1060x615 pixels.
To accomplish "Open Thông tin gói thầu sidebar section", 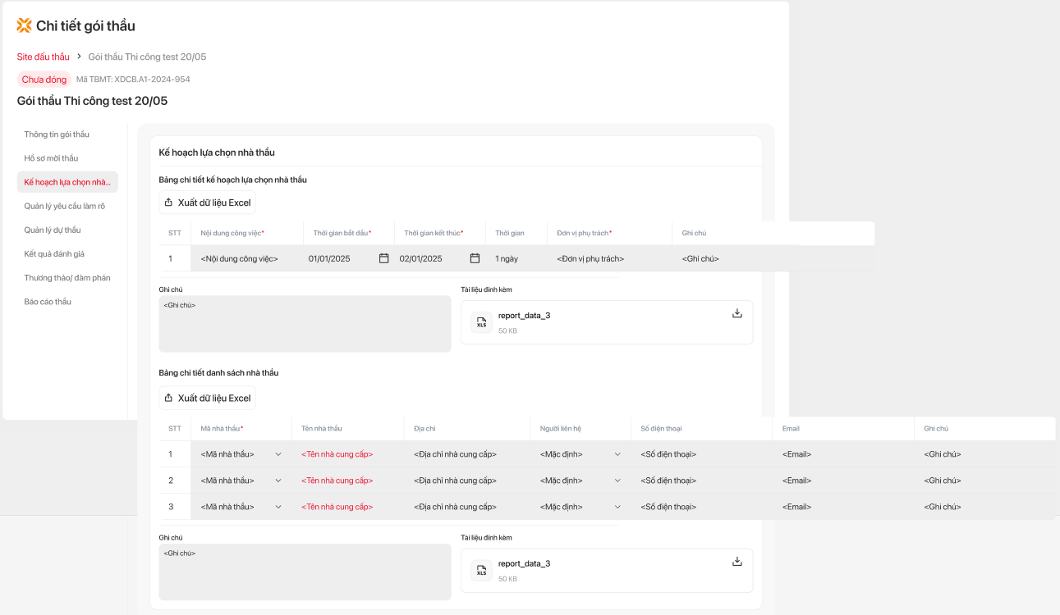I will pyautogui.click(x=57, y=134).
